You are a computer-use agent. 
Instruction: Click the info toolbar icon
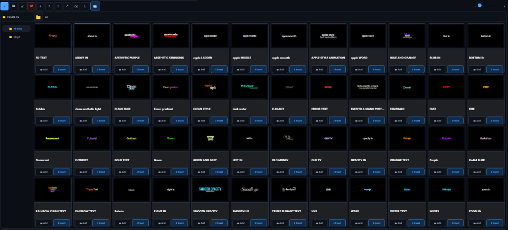click(85, 6)
